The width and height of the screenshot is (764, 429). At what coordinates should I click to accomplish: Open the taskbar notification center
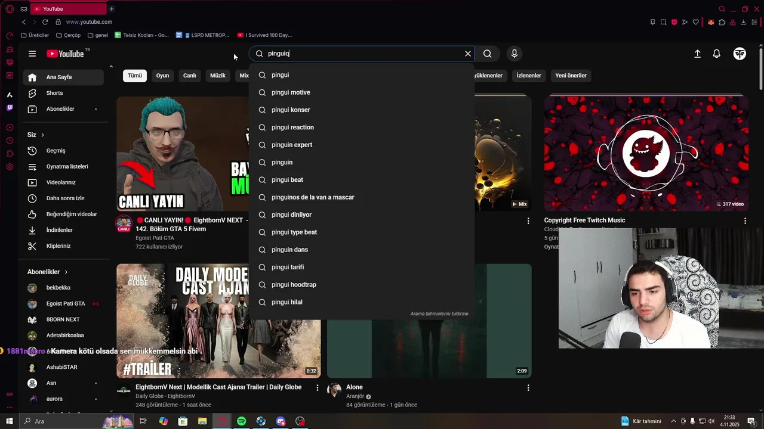[751, 421]
